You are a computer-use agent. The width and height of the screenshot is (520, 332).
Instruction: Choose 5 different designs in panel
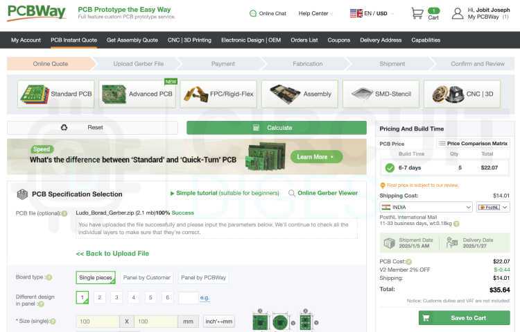point(150,297)
